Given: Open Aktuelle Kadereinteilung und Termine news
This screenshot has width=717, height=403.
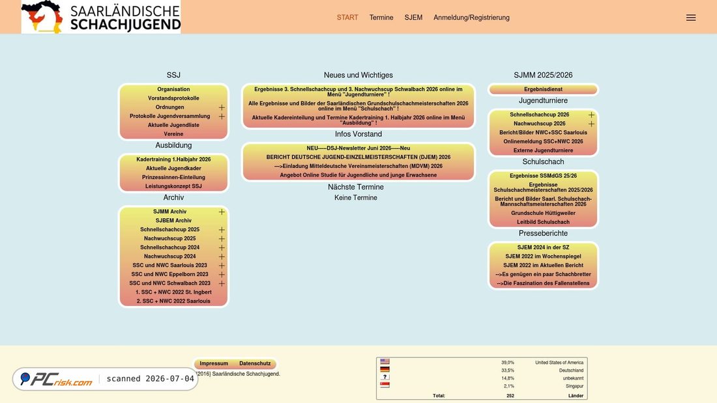Looking at the screenshot, I should coord(358,120).
